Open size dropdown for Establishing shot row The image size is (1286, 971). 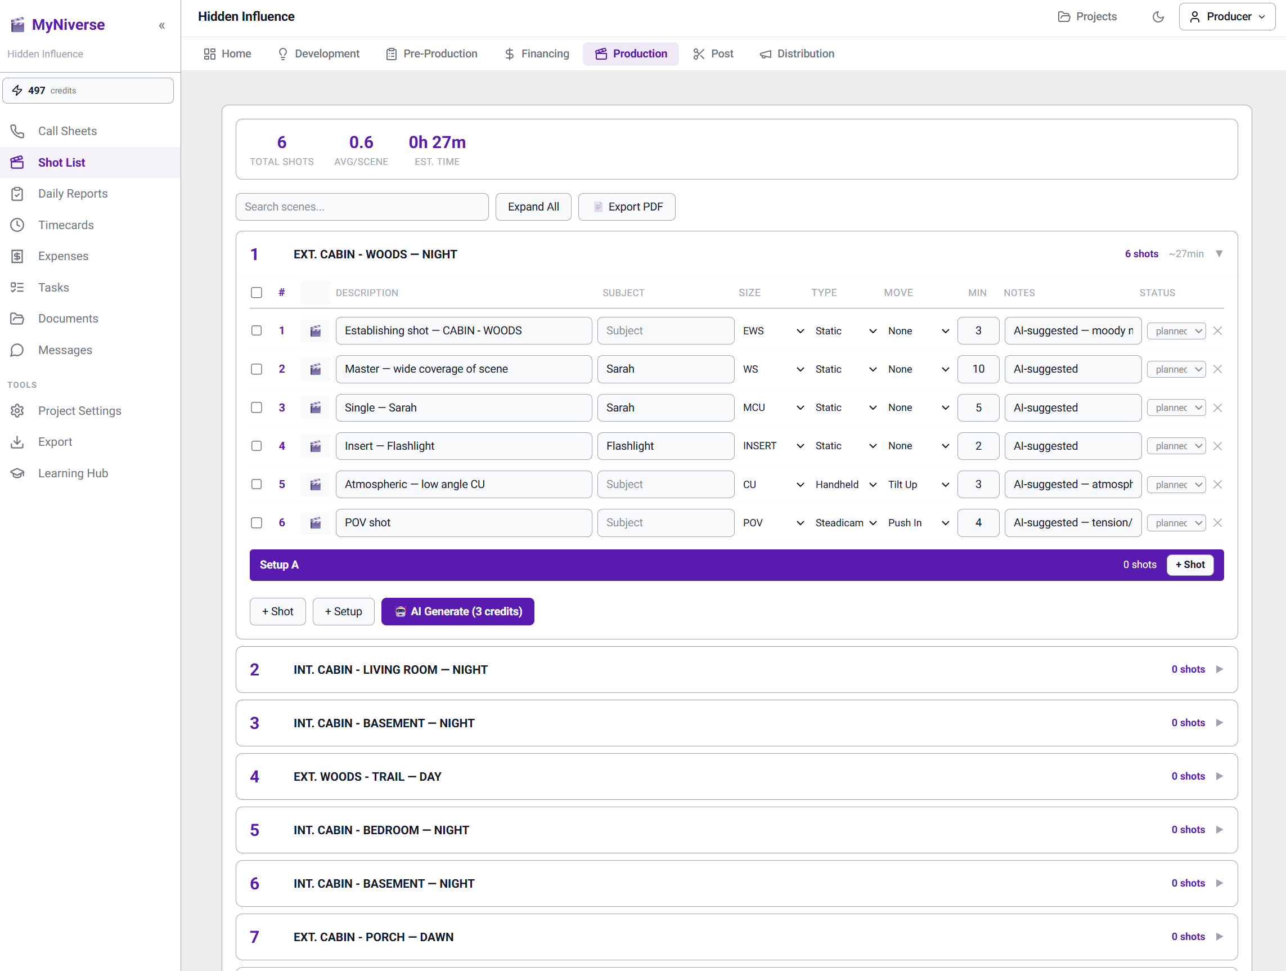(772, 331)
